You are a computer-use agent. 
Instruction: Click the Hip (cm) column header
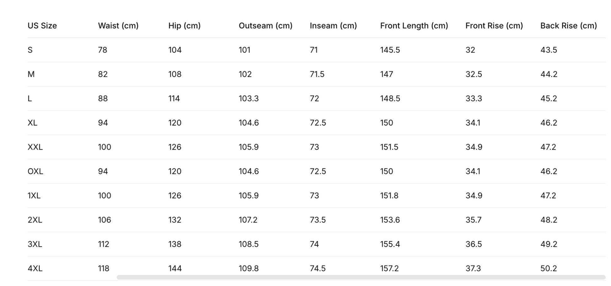[x=184, y=26]
